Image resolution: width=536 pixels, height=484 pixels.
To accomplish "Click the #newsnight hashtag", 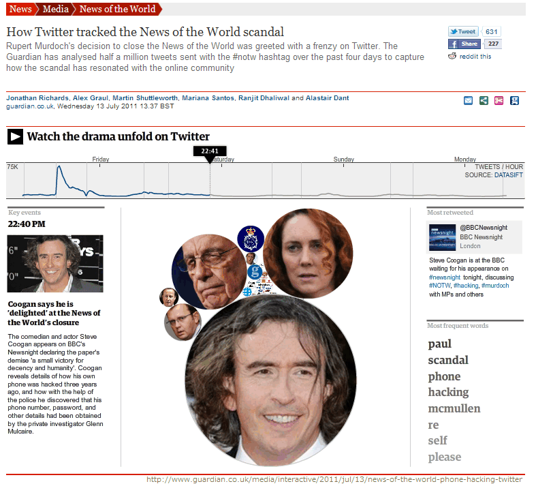I will (x=444, y=277).
